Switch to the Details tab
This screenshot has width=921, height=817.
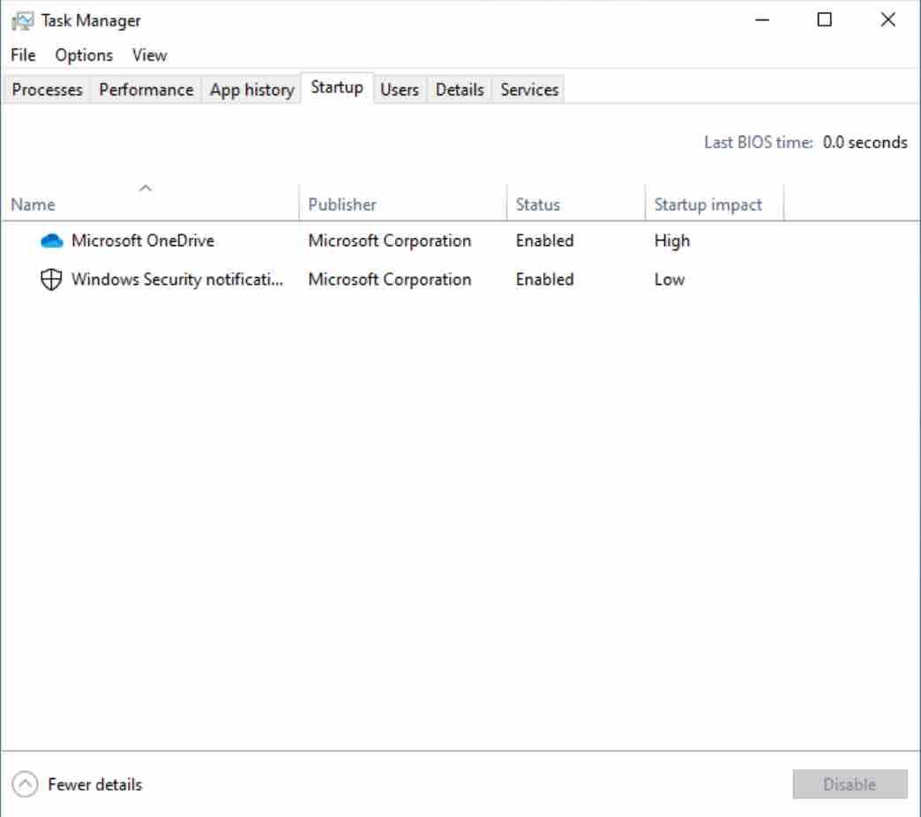pos(460,89)
